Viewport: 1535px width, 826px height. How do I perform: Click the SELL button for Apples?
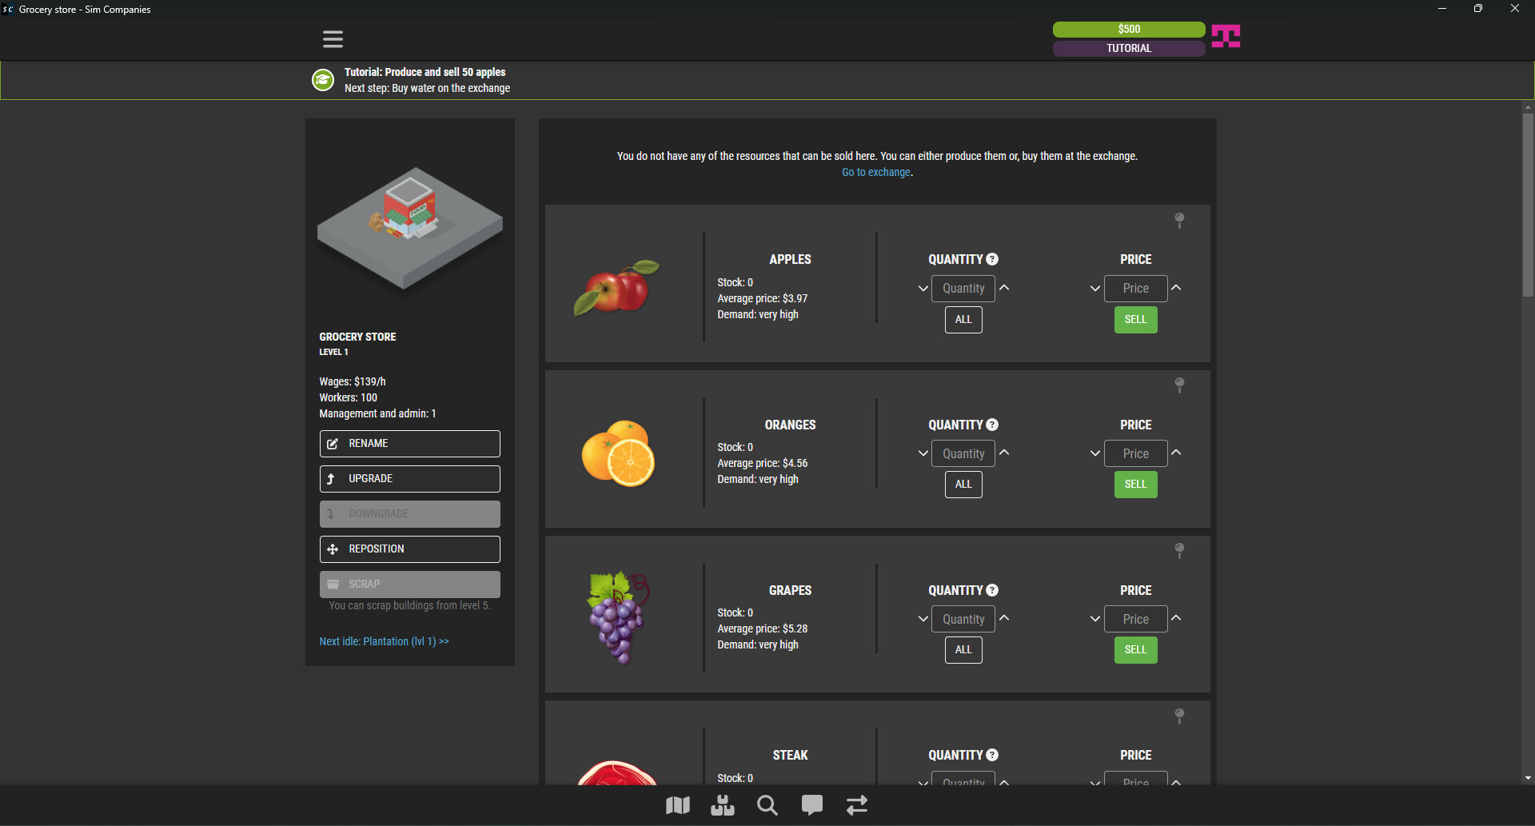[1135, 319]
